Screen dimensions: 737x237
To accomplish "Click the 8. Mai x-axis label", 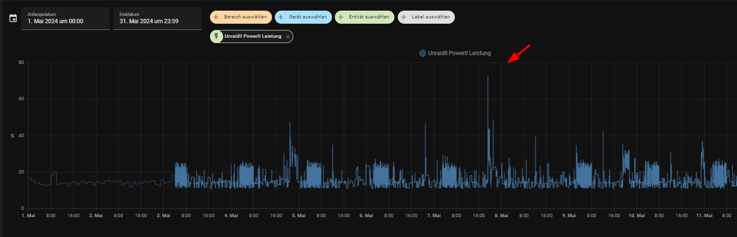I will click(501, 215).
